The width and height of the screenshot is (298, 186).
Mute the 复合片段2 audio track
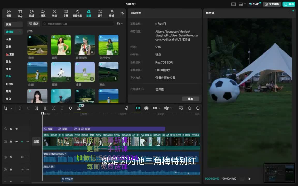coord(22,169)
